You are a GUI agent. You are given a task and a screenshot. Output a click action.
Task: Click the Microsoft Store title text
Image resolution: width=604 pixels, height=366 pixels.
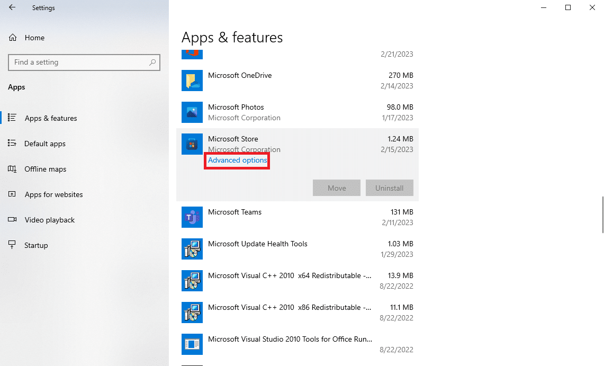[233, 139]
